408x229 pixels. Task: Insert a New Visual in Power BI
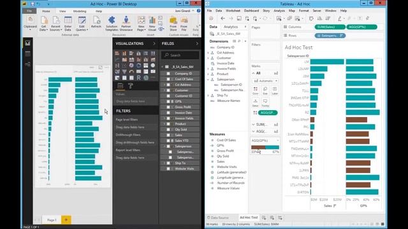point(152,24)
